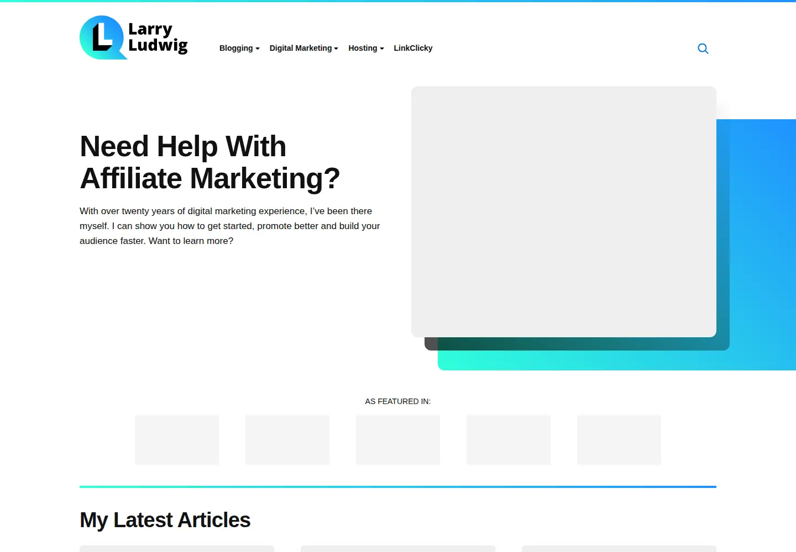Expand the Blogging dropdown menu
The height and width of the screenshot is (552, 796).
pyautogui.click(x=239, y=48)
